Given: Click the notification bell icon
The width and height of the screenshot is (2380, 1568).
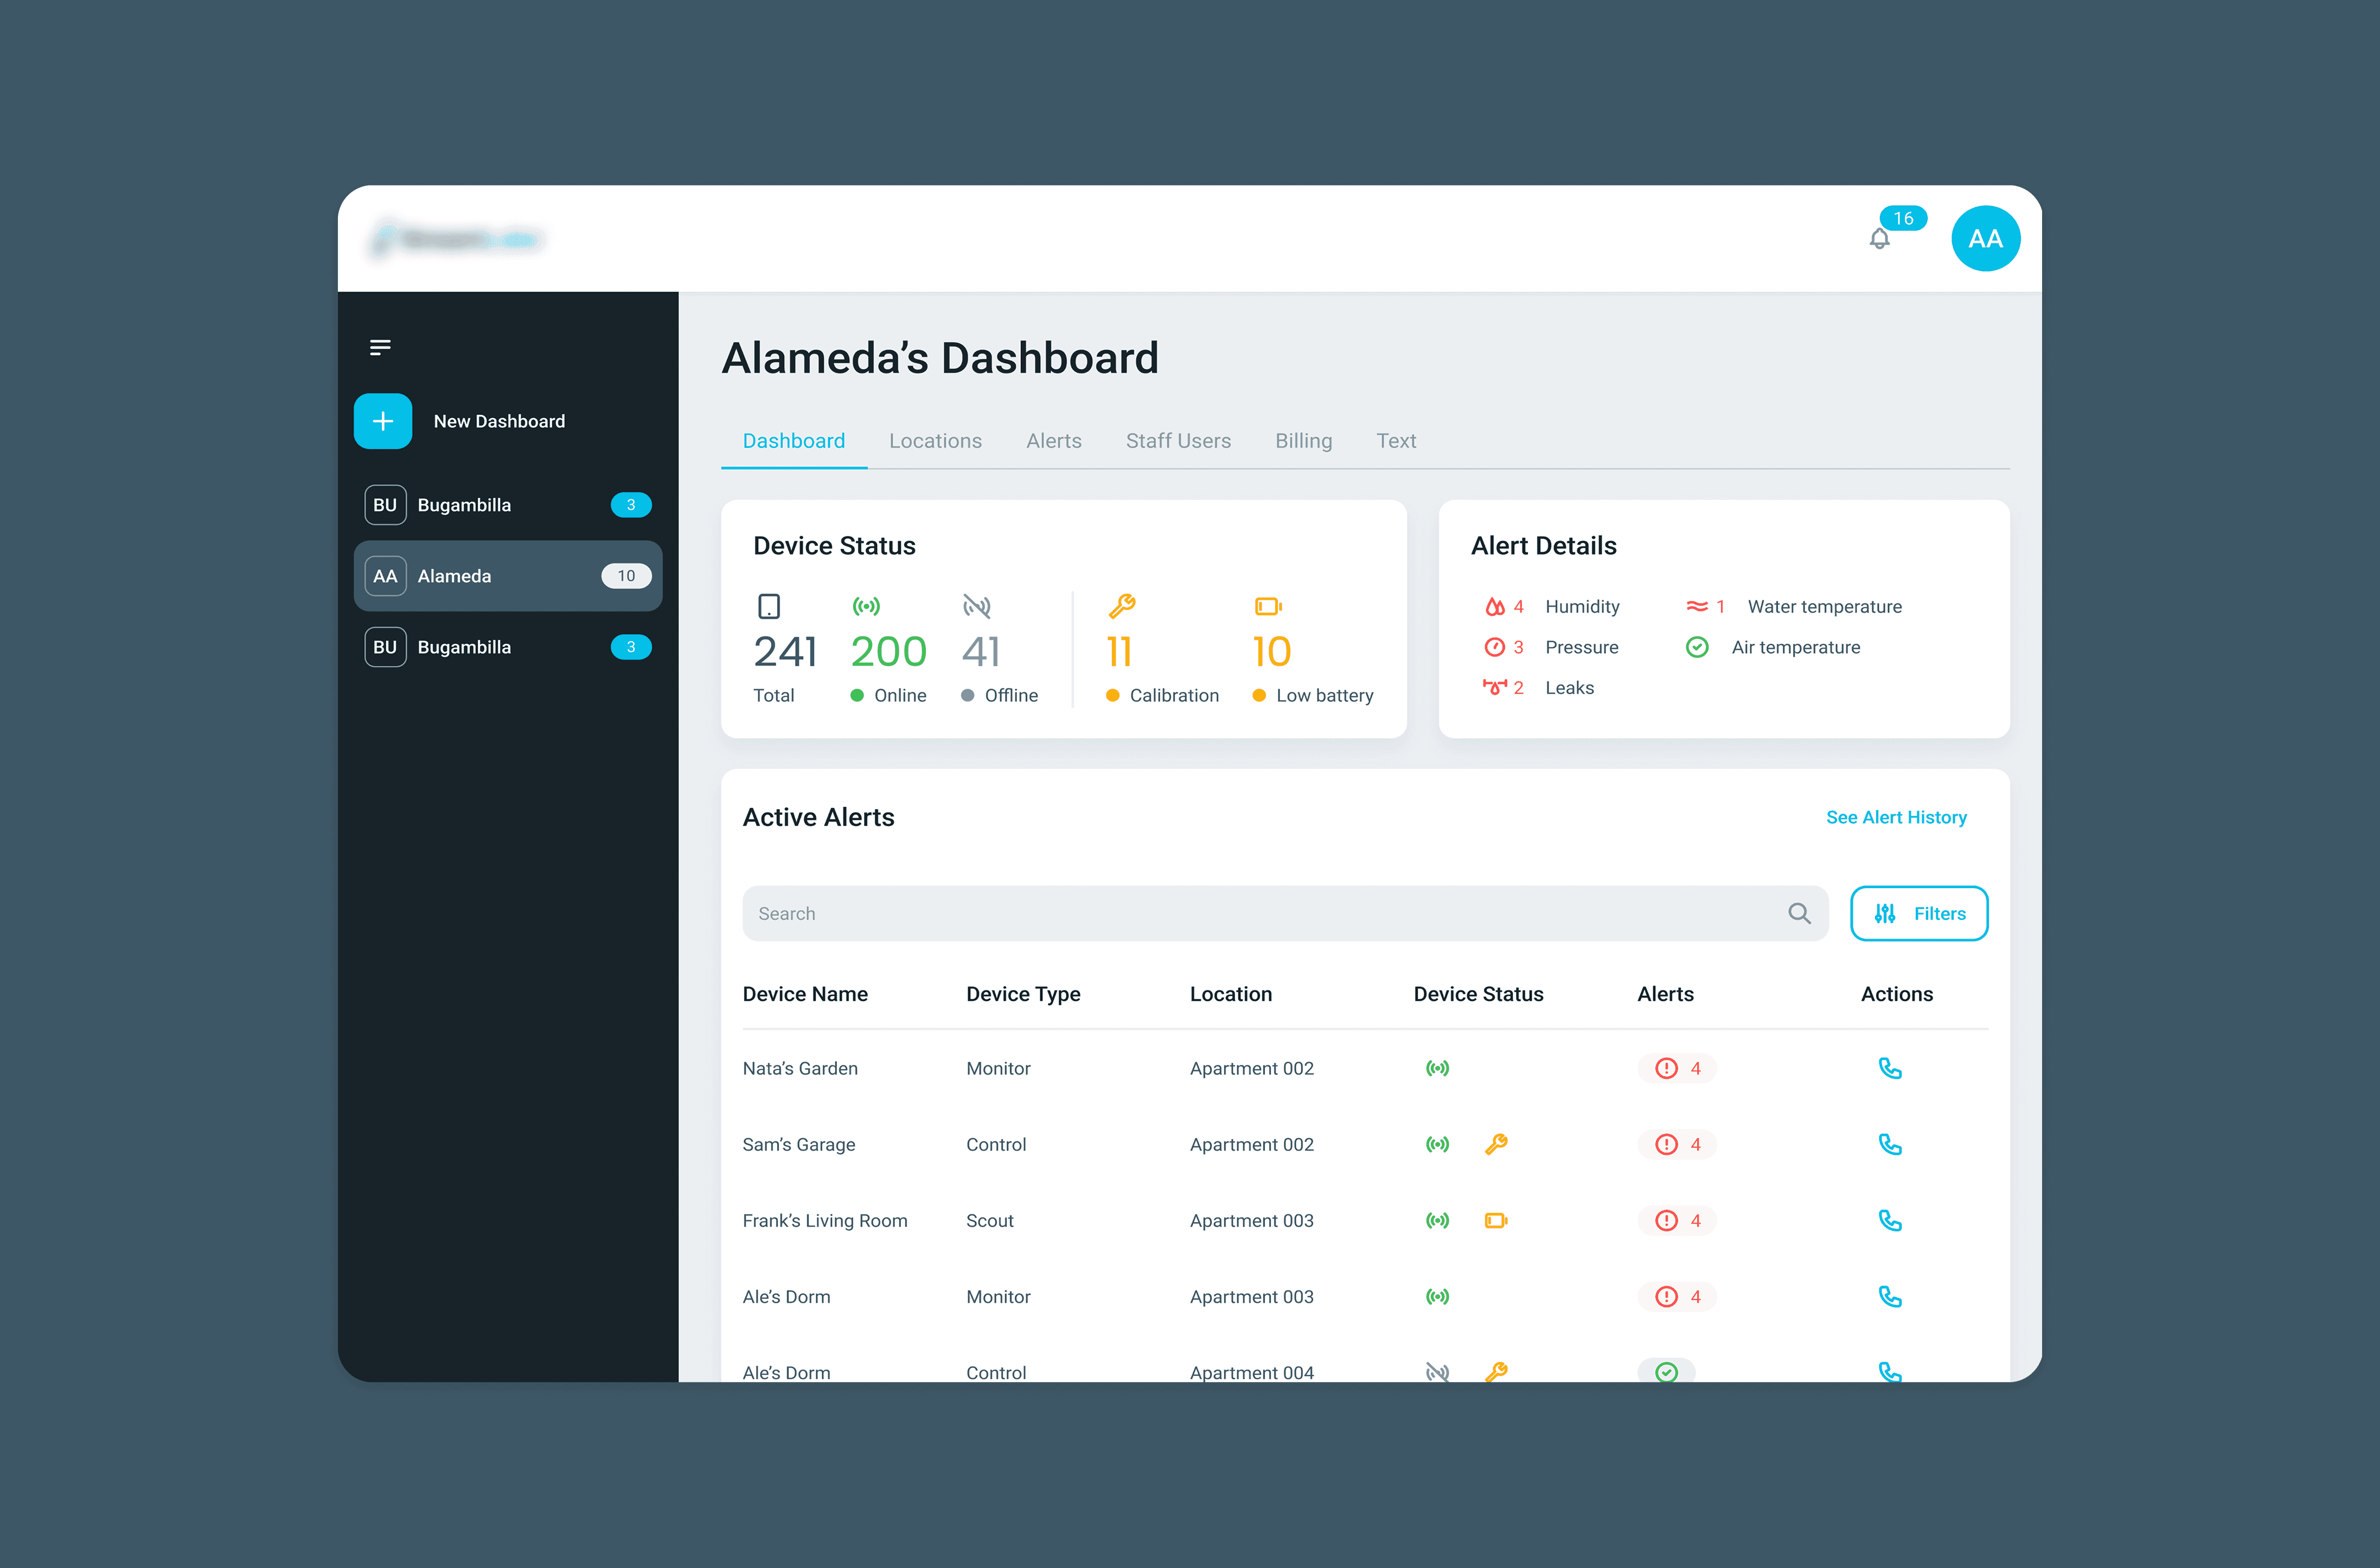Looking at the screenshot, I should 1879,239.
